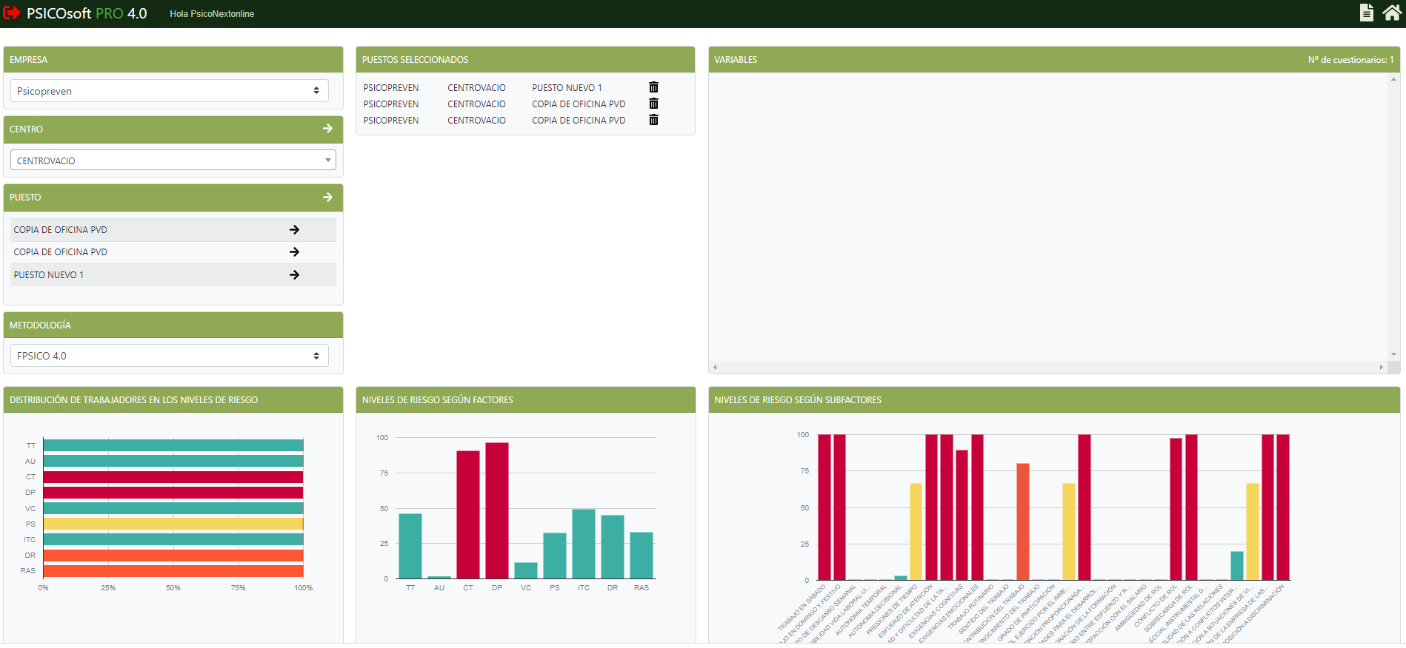Click the orange RAS bar in distribution chart
Screen dimensions: 1406x648
click(173, 570)
